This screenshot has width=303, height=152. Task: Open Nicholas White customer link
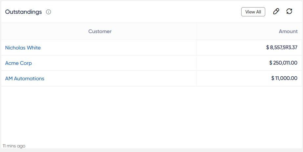coord(23,47)
